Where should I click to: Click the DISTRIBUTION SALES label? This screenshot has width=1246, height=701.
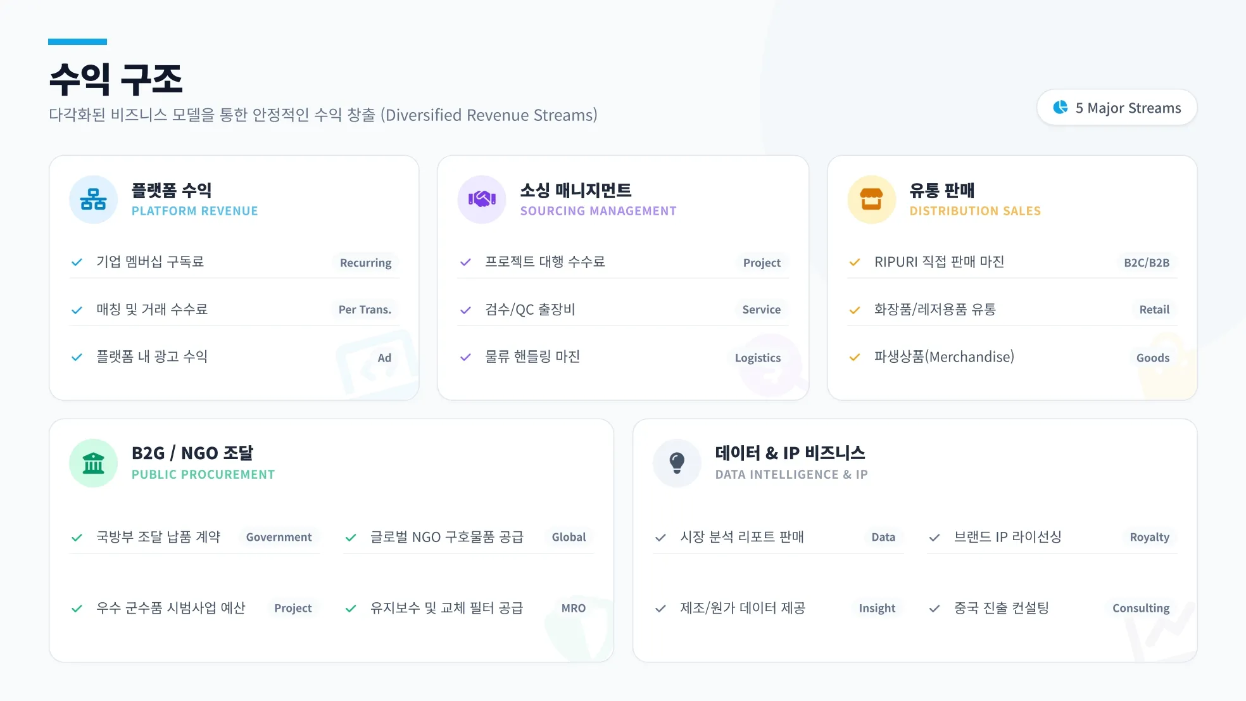coord(975,211)
